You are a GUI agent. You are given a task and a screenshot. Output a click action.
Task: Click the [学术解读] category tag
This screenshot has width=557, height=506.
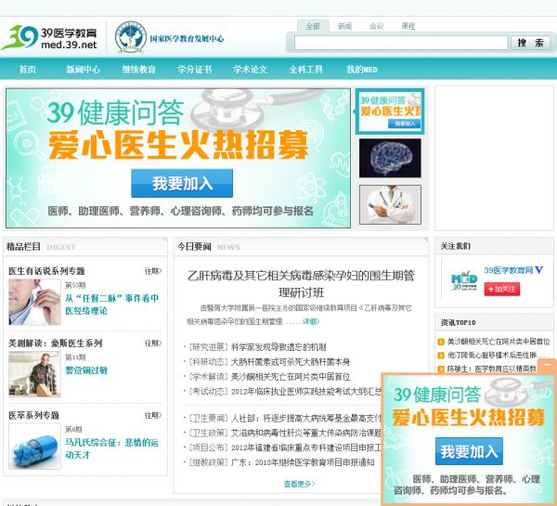tap(208, 377)
